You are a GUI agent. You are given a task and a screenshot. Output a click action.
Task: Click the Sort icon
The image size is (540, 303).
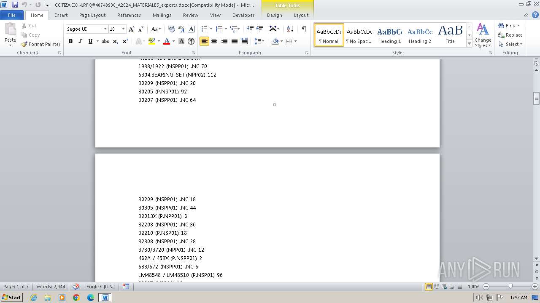tap(290, 29)
